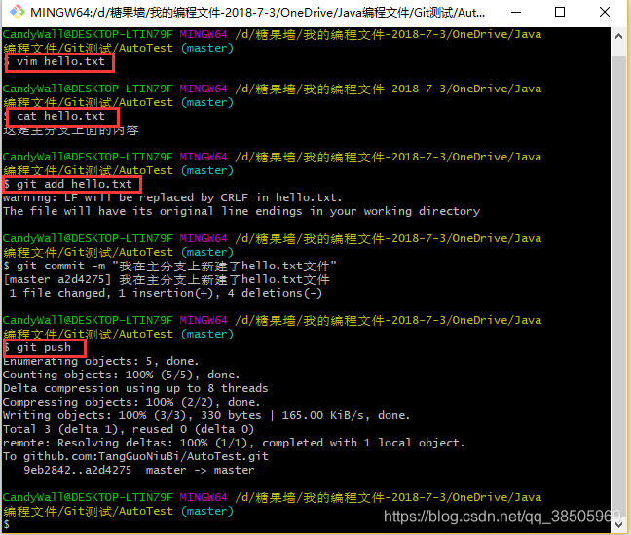This screenshot has height=535, width=631.
Task: Click 'To github.com:TangGuoNiuBi/AutoTest.git' line
Action: pyautogui.click(x=135, y=457)
